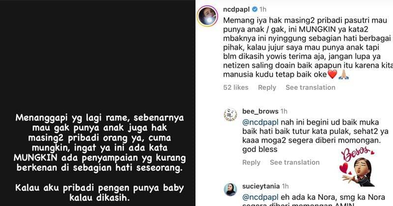Screen dimensions: 393x206
Task: Open bee_brows username link
Action: click(x=260, y=111)
